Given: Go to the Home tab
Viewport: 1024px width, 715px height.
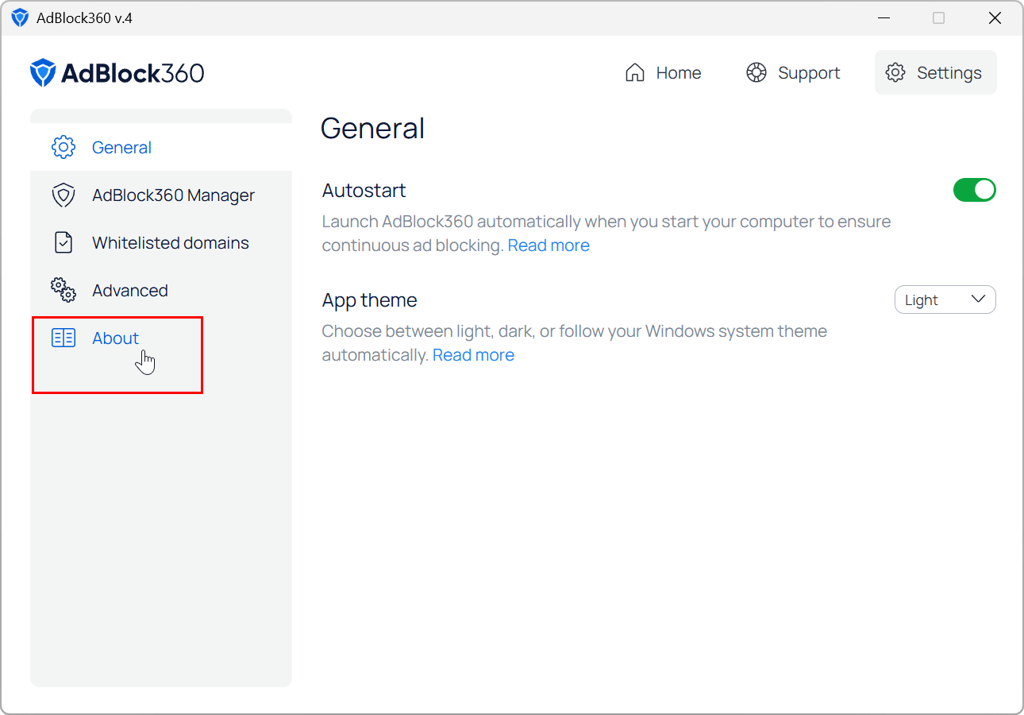Looking at the screenshot, I should (x=664, y=73).
